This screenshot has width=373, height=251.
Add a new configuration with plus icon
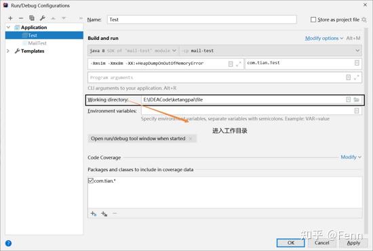tap(10, 18)
